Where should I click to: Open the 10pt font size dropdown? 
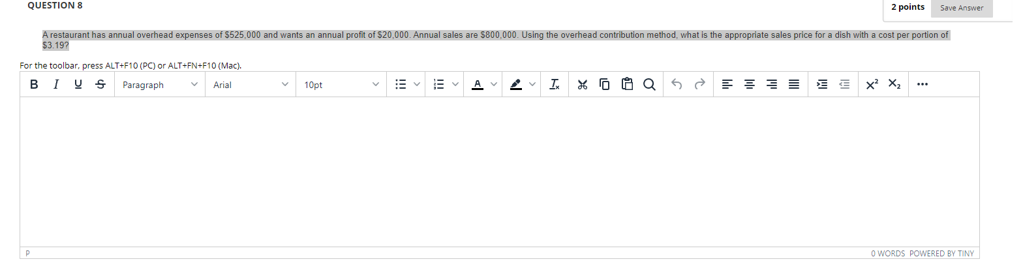[x=341, y=85]
